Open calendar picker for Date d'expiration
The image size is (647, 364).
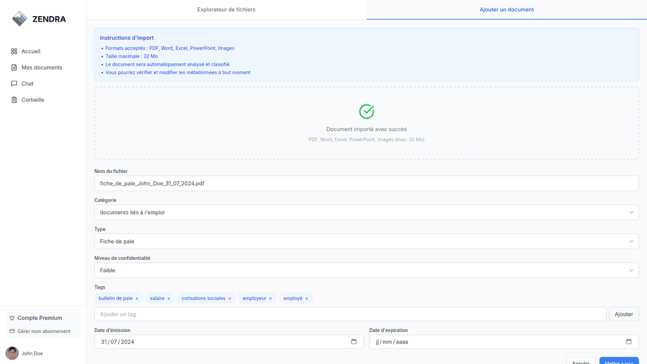[x=629, y=342]
